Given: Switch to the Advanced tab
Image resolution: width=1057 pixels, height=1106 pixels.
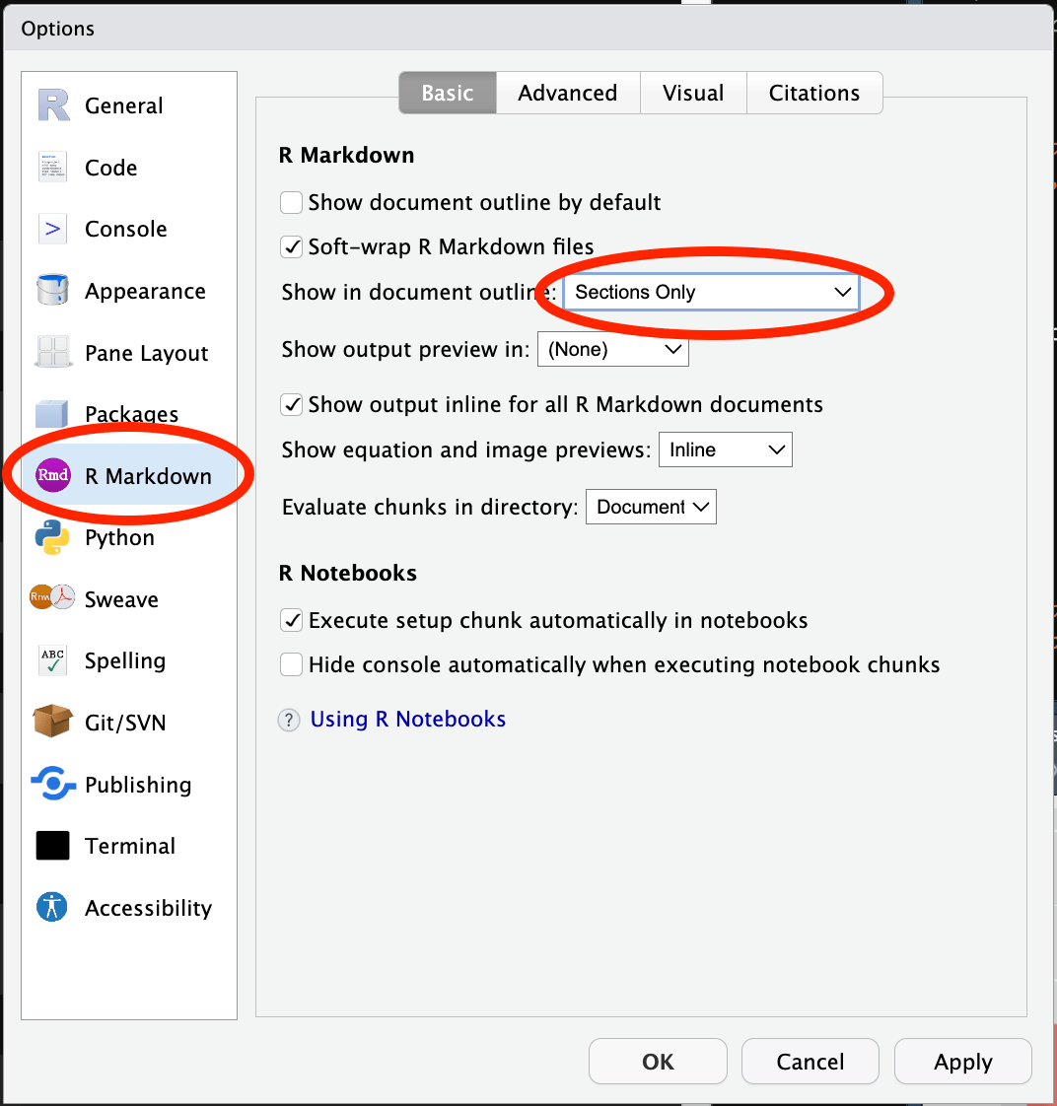Looking at the screenshot, I should 568,93.
